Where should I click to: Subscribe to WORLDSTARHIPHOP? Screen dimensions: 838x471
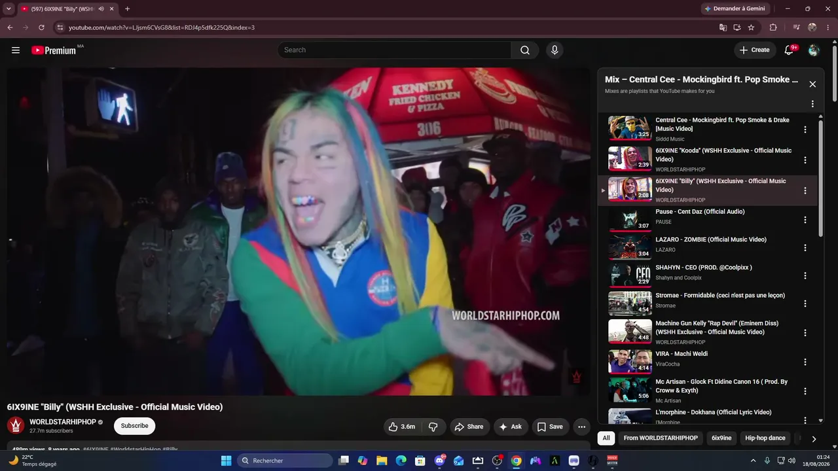(134, 426)
